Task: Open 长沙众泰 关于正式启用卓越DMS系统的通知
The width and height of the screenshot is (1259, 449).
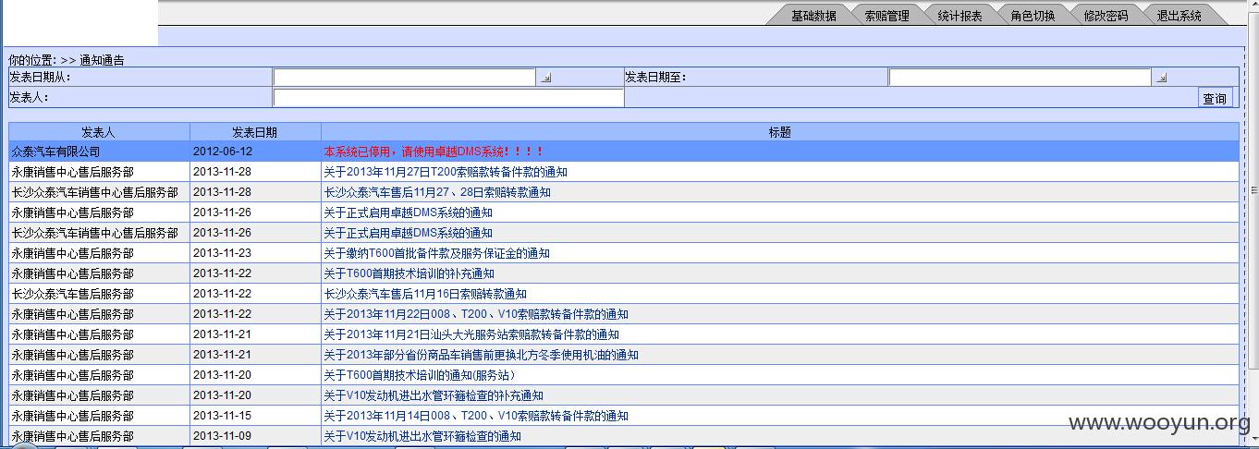Action: point(409,233)
